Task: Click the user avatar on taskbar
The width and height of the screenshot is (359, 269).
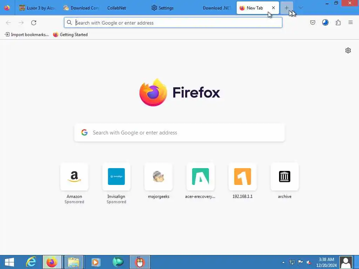Action: [346, 262]
